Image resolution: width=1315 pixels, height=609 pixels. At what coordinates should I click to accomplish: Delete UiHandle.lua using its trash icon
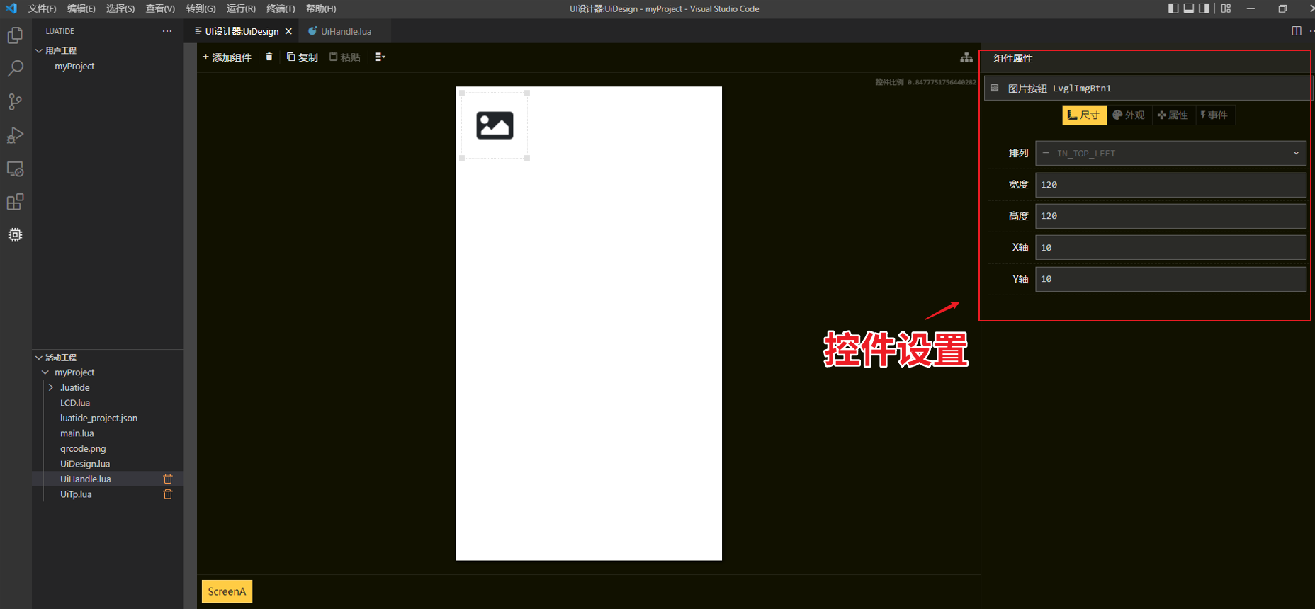(x=168, y=479)
